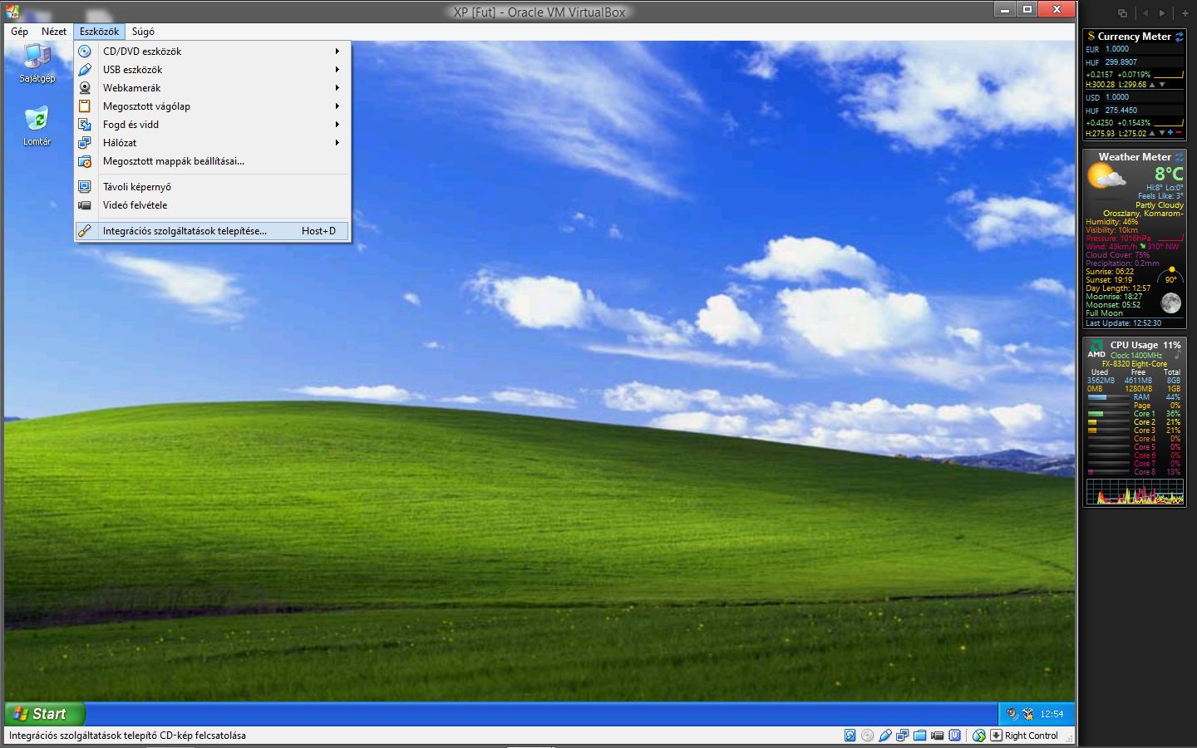Click the remote display icon in menu
This screenshot has width=1197, height=748.
[x=85, y=187]
